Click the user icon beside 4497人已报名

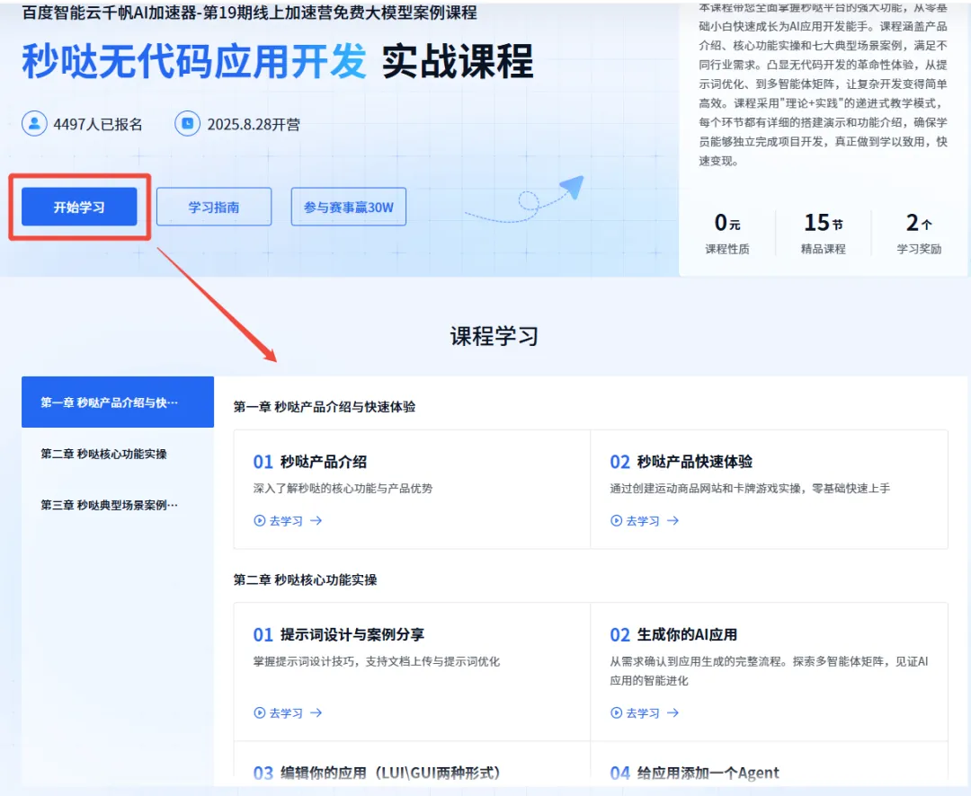click(x=35, y=123)
